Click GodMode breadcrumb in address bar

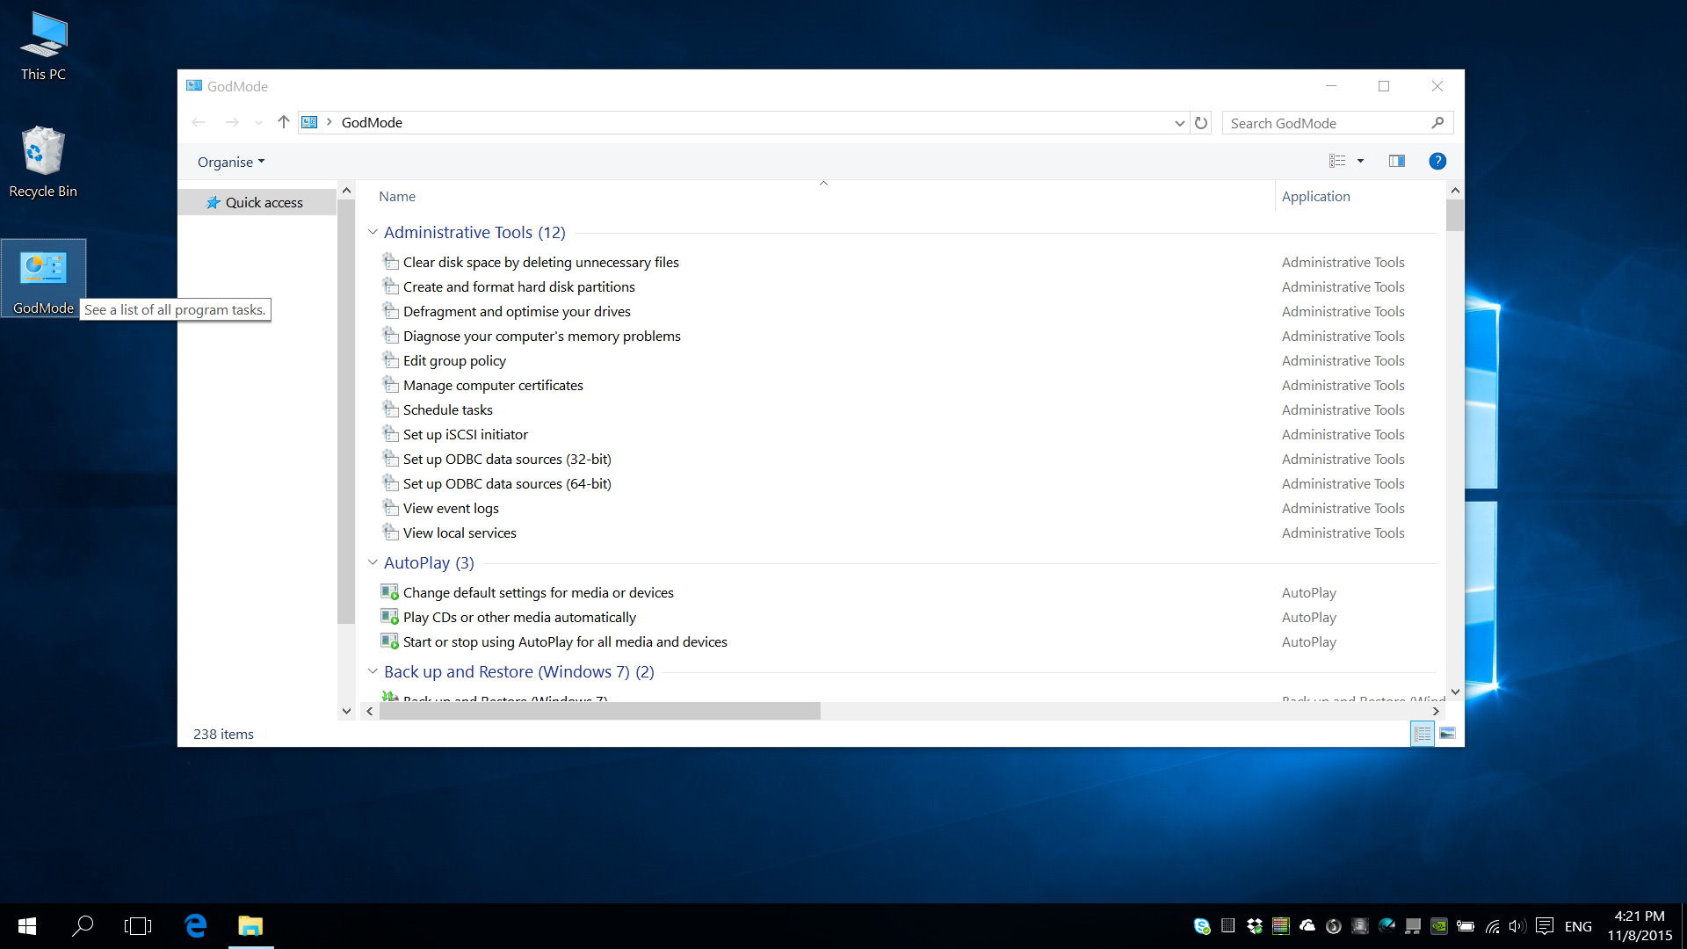click(372, 122)
